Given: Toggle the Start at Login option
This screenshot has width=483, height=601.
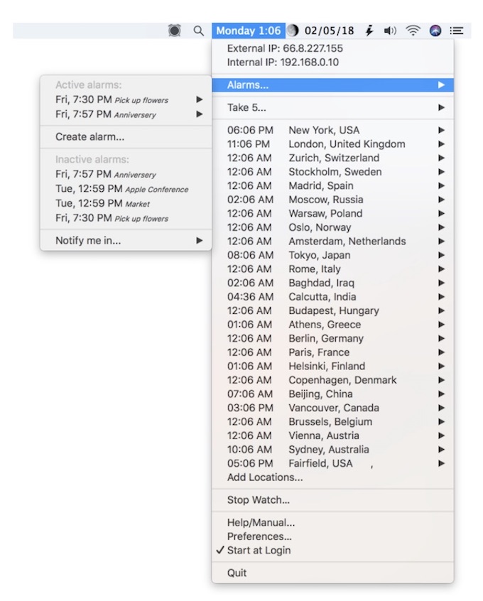Looking at the screenshot, I should click(x=259, y=551).
